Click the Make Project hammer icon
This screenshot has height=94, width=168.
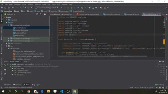(21, 8)
